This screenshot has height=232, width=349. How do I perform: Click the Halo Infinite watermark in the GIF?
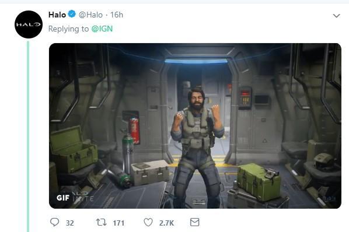tap(83, 196)
